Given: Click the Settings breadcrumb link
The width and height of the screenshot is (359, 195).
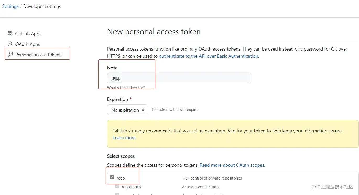Looking at the screenshot, I should 10,6.
